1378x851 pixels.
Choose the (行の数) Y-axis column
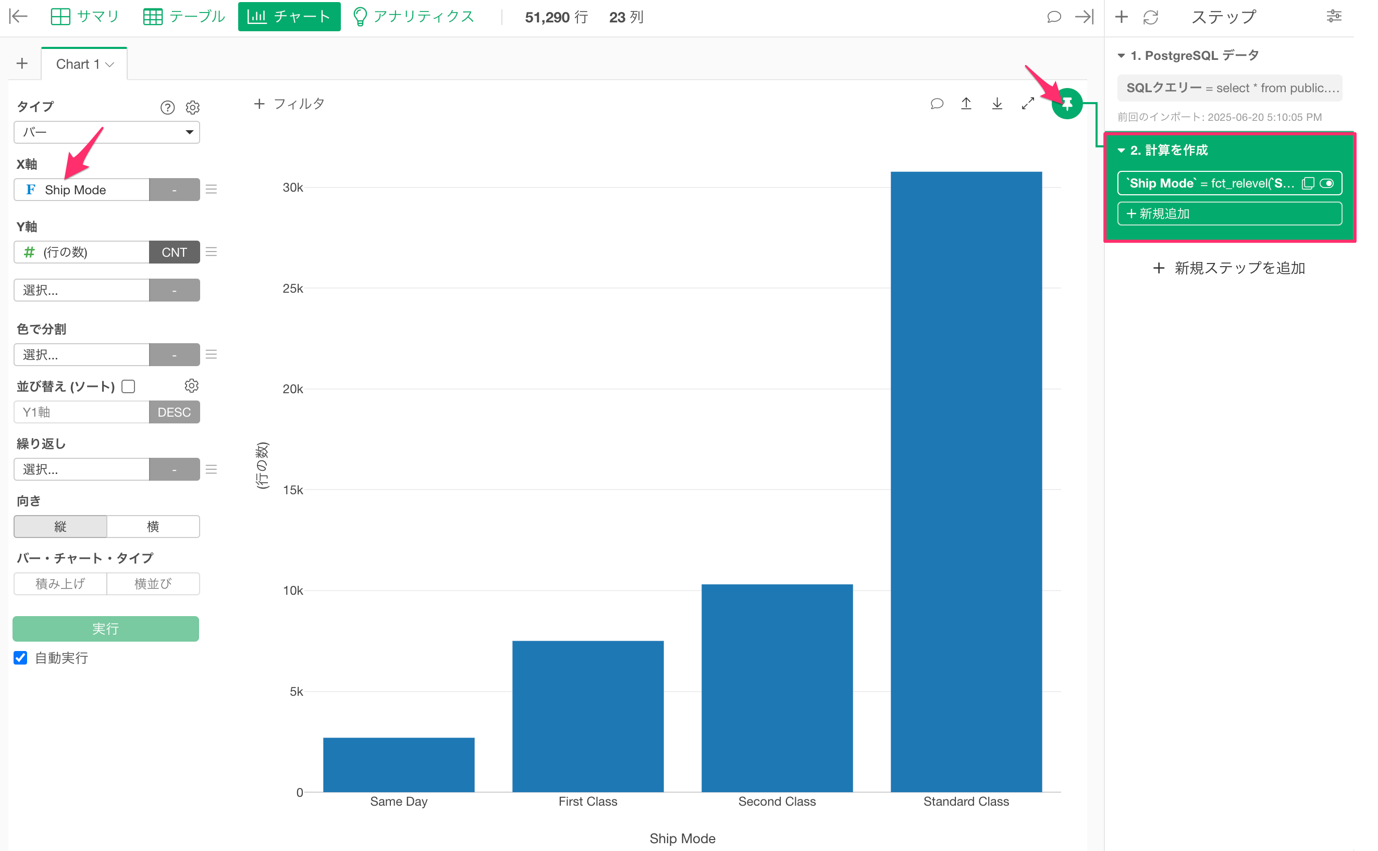[x=82, y=252]
